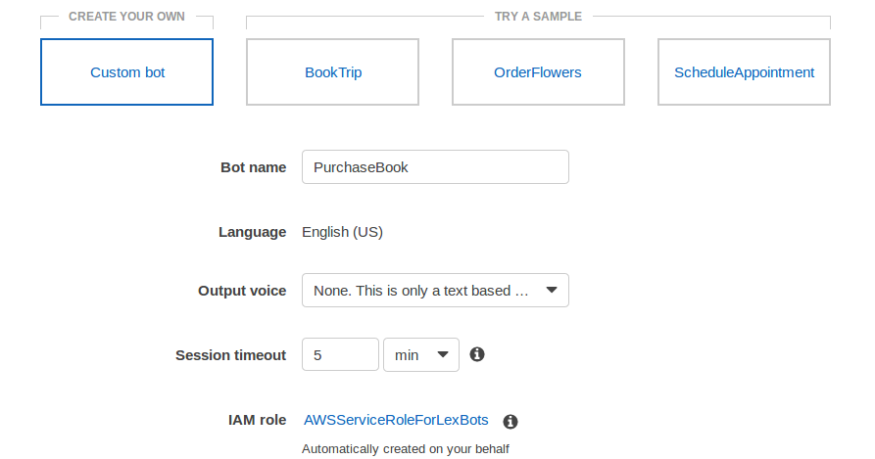Viewport: 875px width, 459px height.
Task: Click the English (US) language text
Action: pyautogui.click(x=342, y=232)
